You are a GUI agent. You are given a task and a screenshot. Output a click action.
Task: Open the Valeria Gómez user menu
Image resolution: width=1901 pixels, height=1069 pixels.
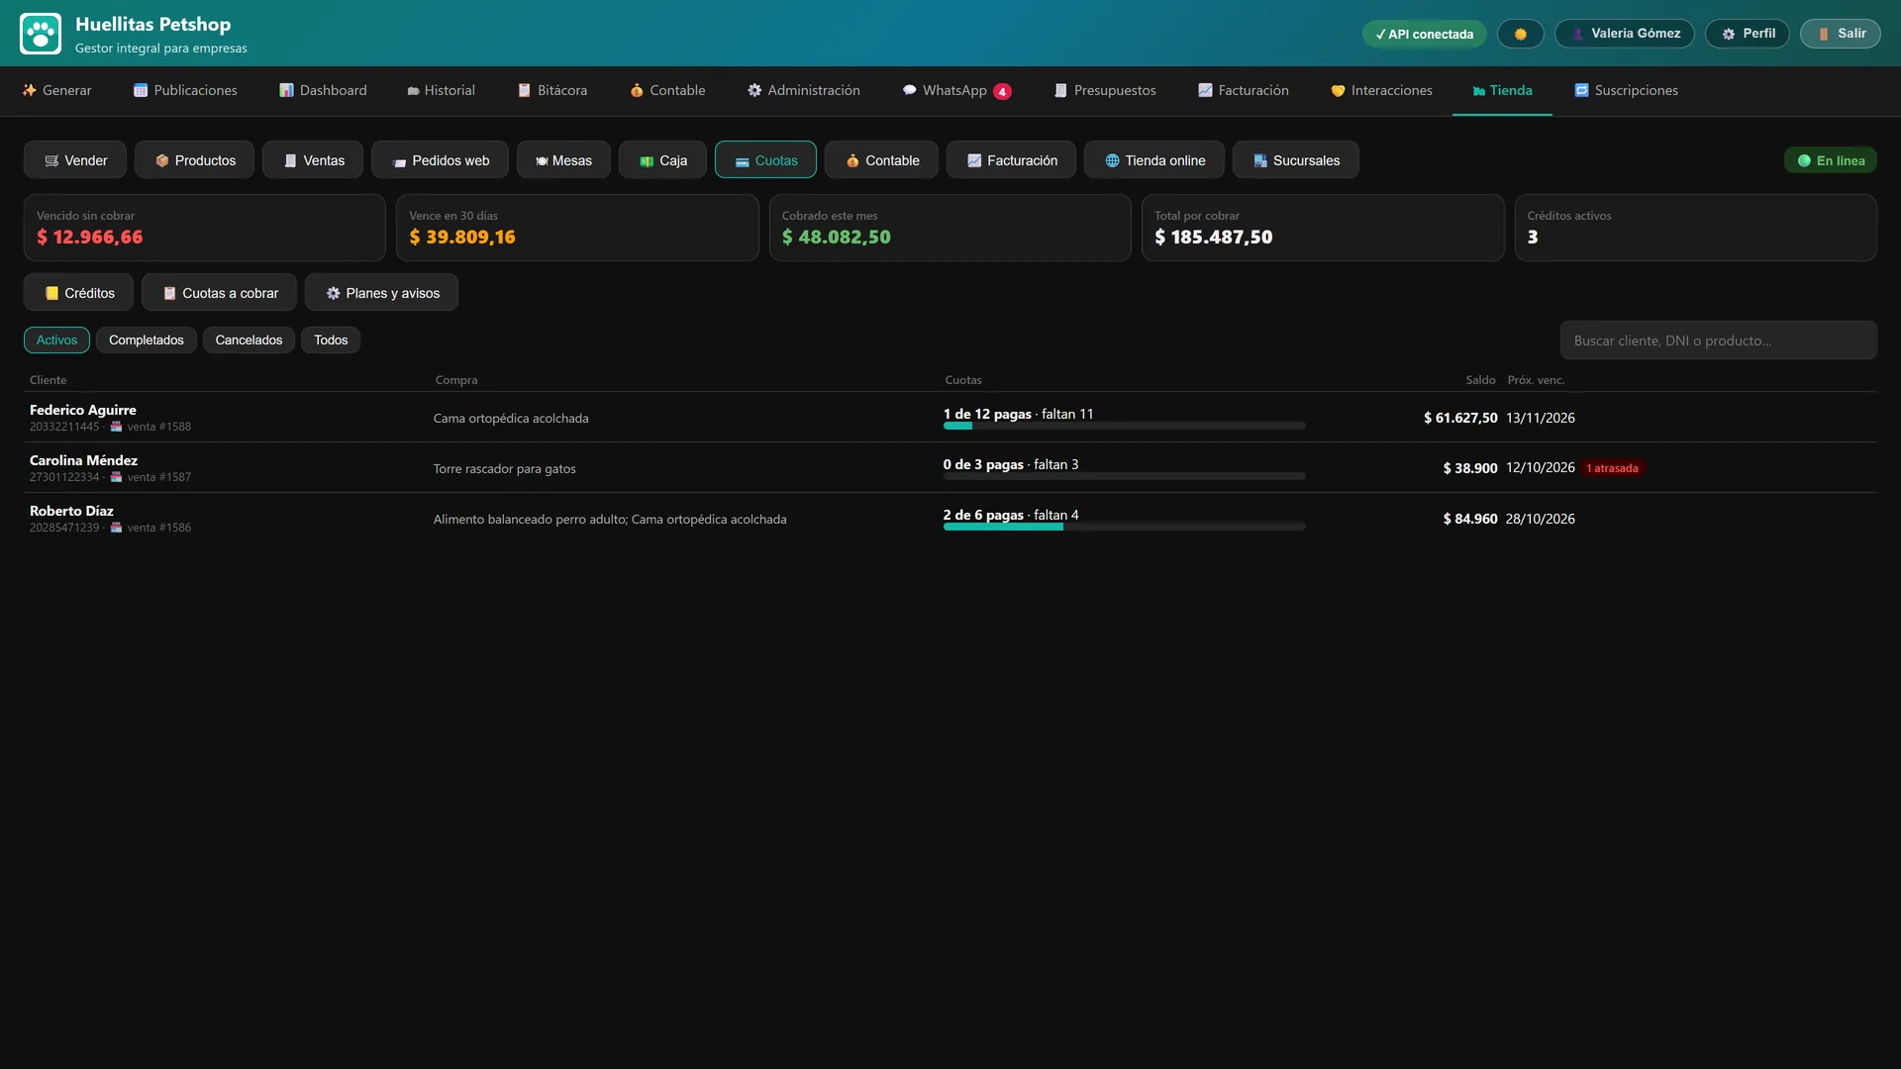coord(1624,34)
